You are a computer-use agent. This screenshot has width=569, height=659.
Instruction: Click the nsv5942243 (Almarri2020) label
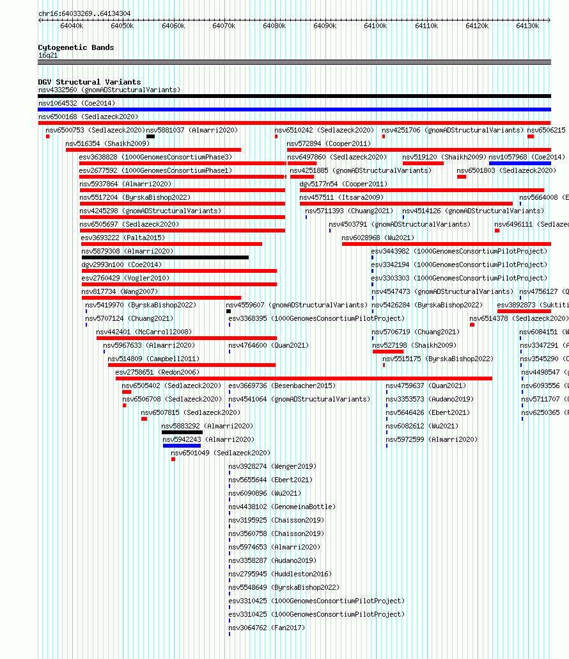tap(208, 439)
